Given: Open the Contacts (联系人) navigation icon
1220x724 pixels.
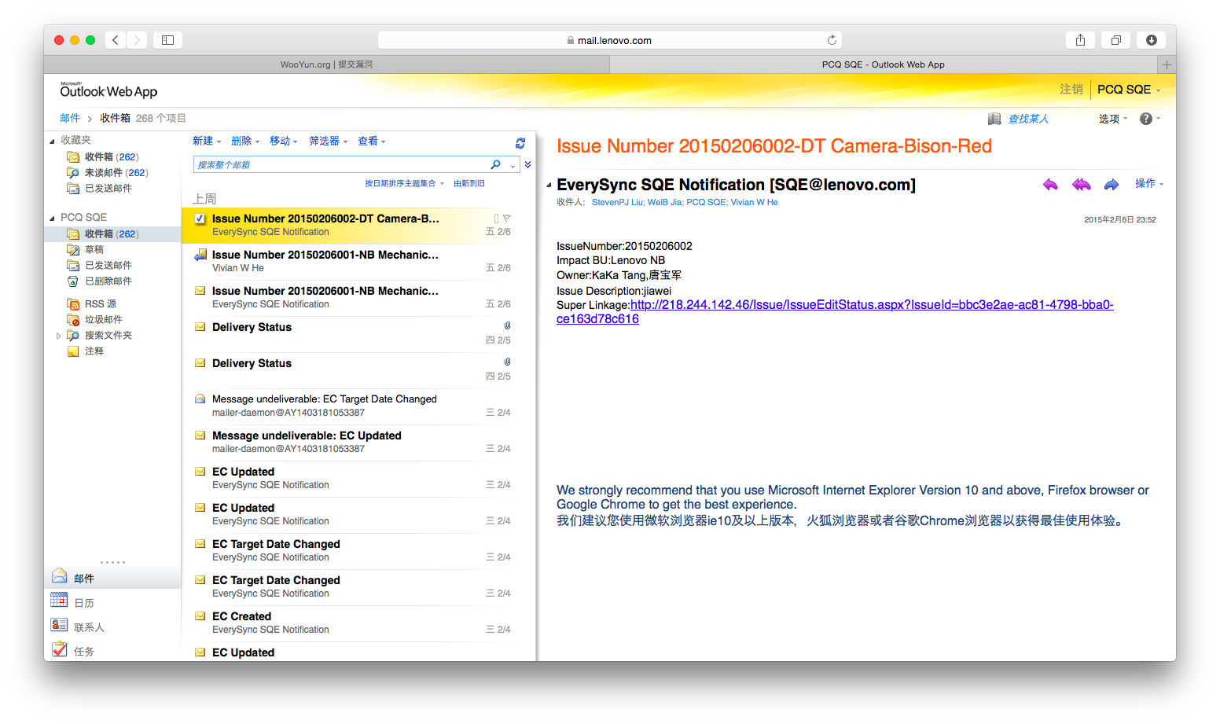Looking at the screenshot, I should coord(60,625).
